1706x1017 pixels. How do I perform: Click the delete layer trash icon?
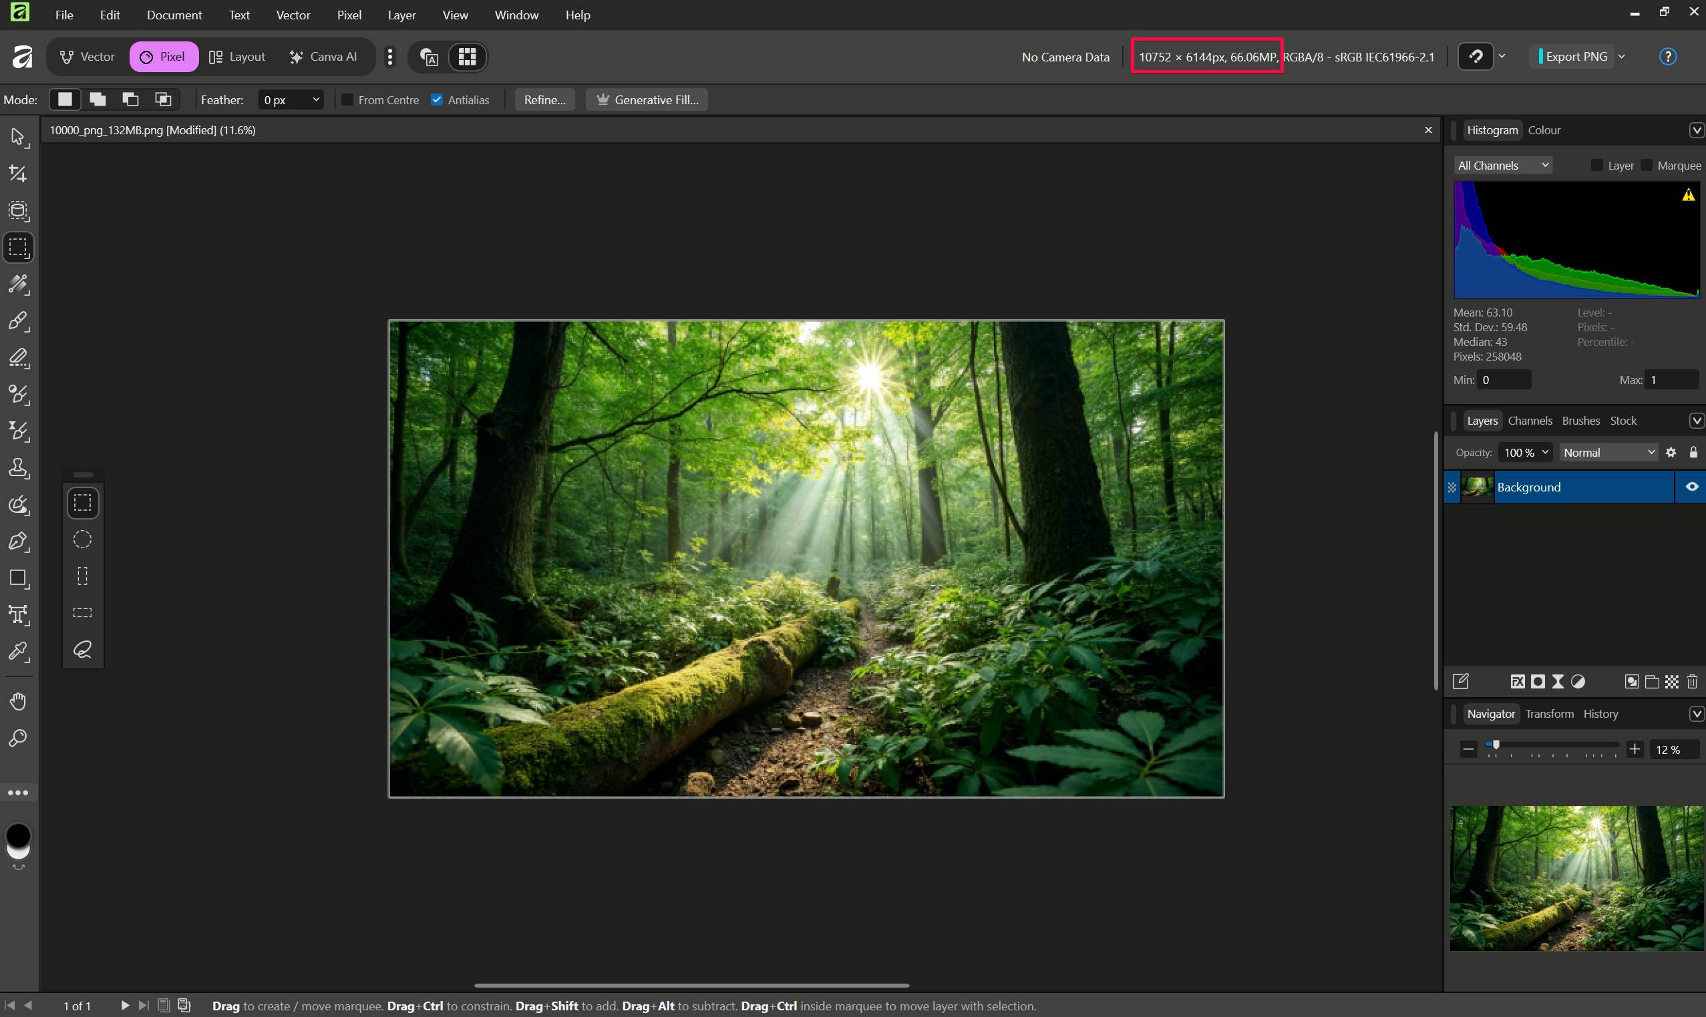[1691, 681]
